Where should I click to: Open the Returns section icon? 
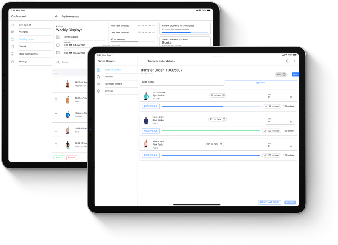click(98, 77)
